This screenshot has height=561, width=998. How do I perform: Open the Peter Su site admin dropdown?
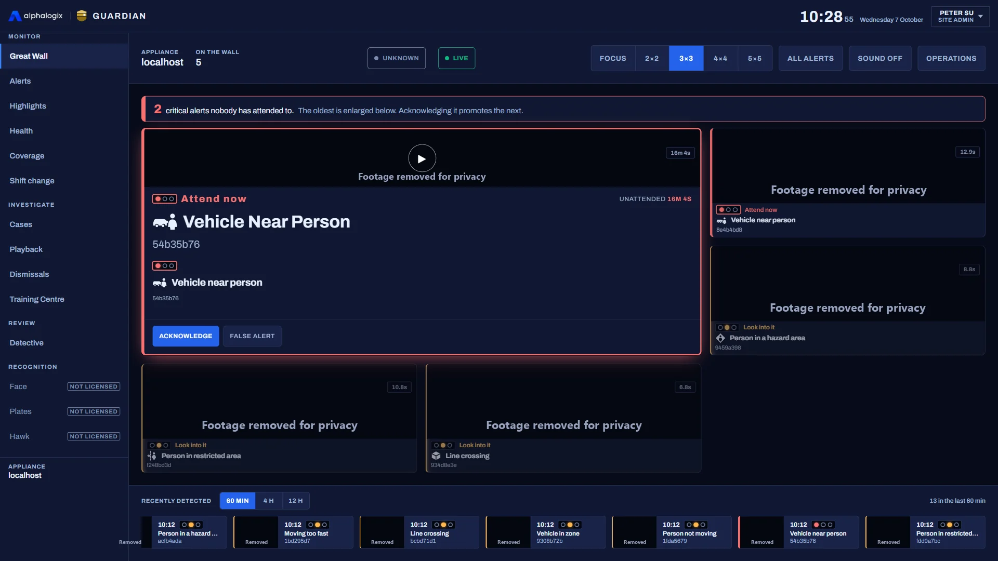coord(960,16)
